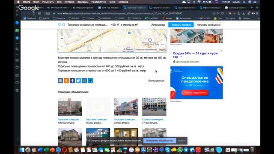Reload the page with the refresh icon
This screenshot has height=154, width=274.
(x=34, y=13)
